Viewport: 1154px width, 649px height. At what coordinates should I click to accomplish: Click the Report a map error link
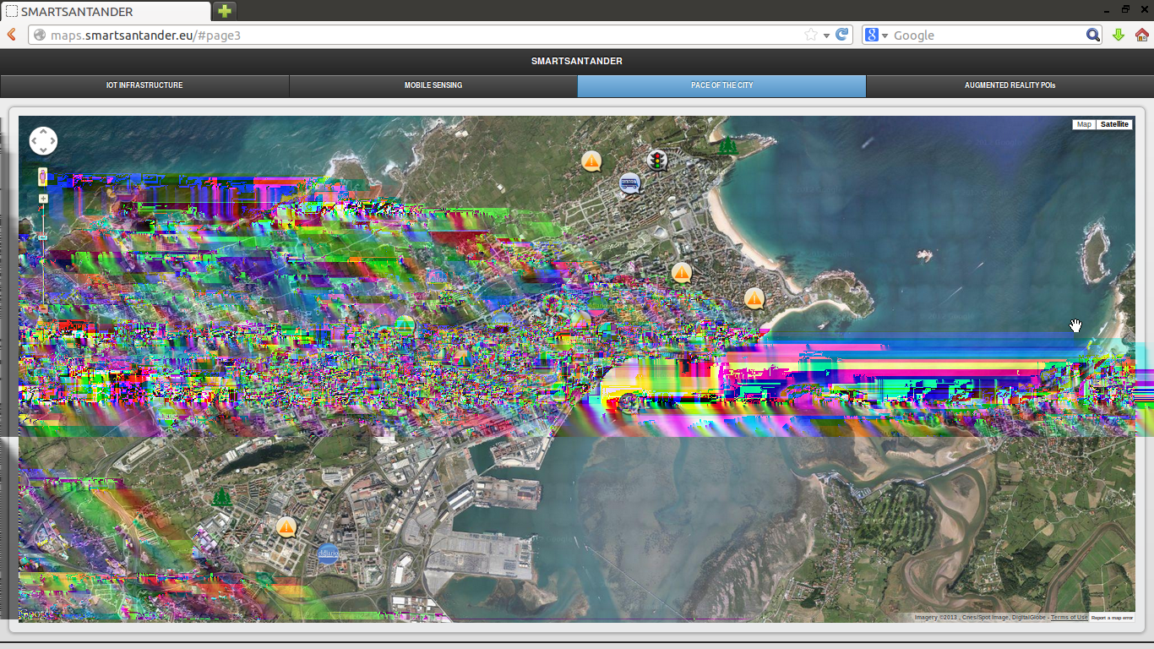[x=1112, y=618]
